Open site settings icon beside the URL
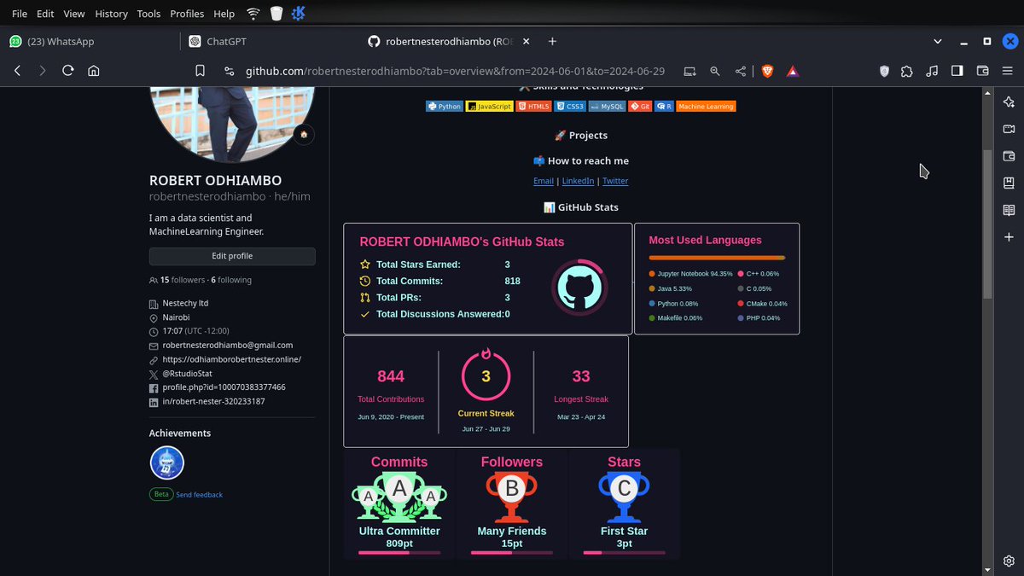 (x=229, y=72)
